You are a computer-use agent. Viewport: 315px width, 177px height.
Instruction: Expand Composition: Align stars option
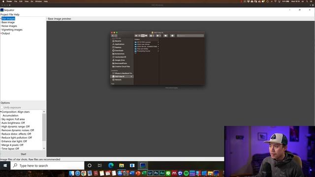coord(15,112)
